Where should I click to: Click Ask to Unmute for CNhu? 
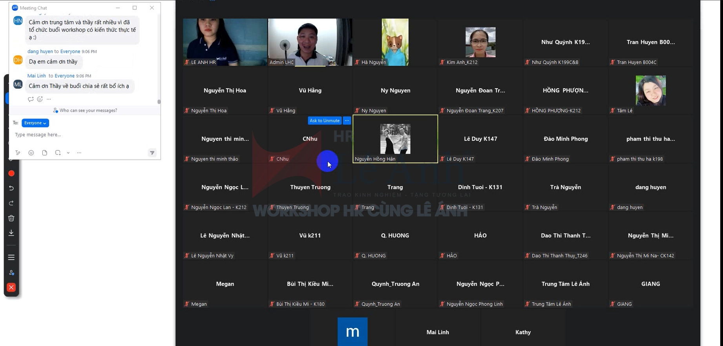tap(324, 121)
